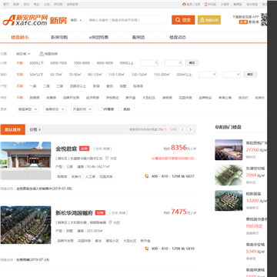This screenshot has height=277, width=277.
Task: Open 地图找房 yellow map search button
Action: [x=209, y=20]
